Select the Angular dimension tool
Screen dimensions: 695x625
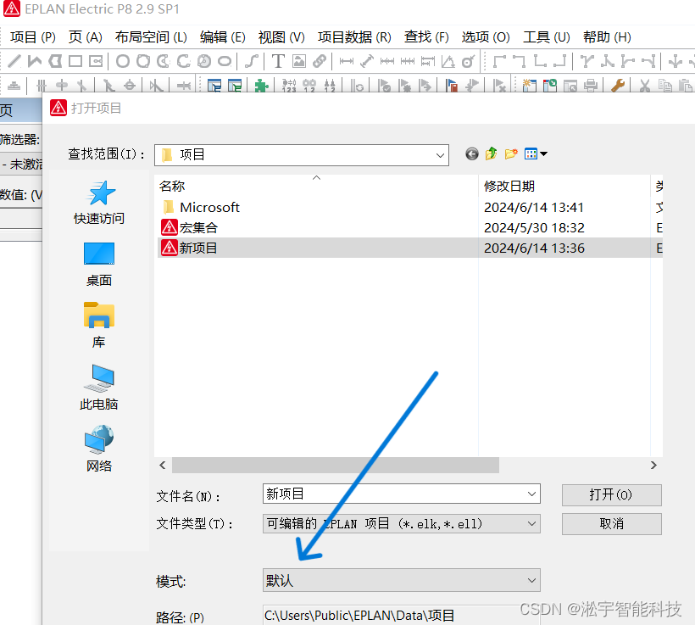click(x=448, y=61)
